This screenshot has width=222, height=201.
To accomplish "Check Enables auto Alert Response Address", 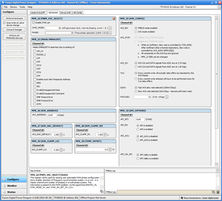I will coord(35,79).
